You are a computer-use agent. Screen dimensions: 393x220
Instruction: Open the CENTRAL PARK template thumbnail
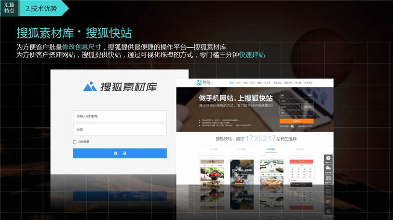(x=242, y=172)
